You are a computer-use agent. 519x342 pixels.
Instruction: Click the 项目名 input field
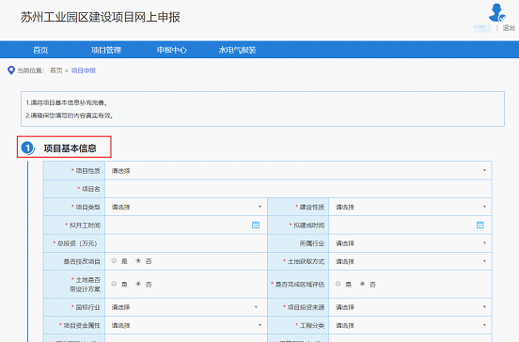[x=298, y=189]
